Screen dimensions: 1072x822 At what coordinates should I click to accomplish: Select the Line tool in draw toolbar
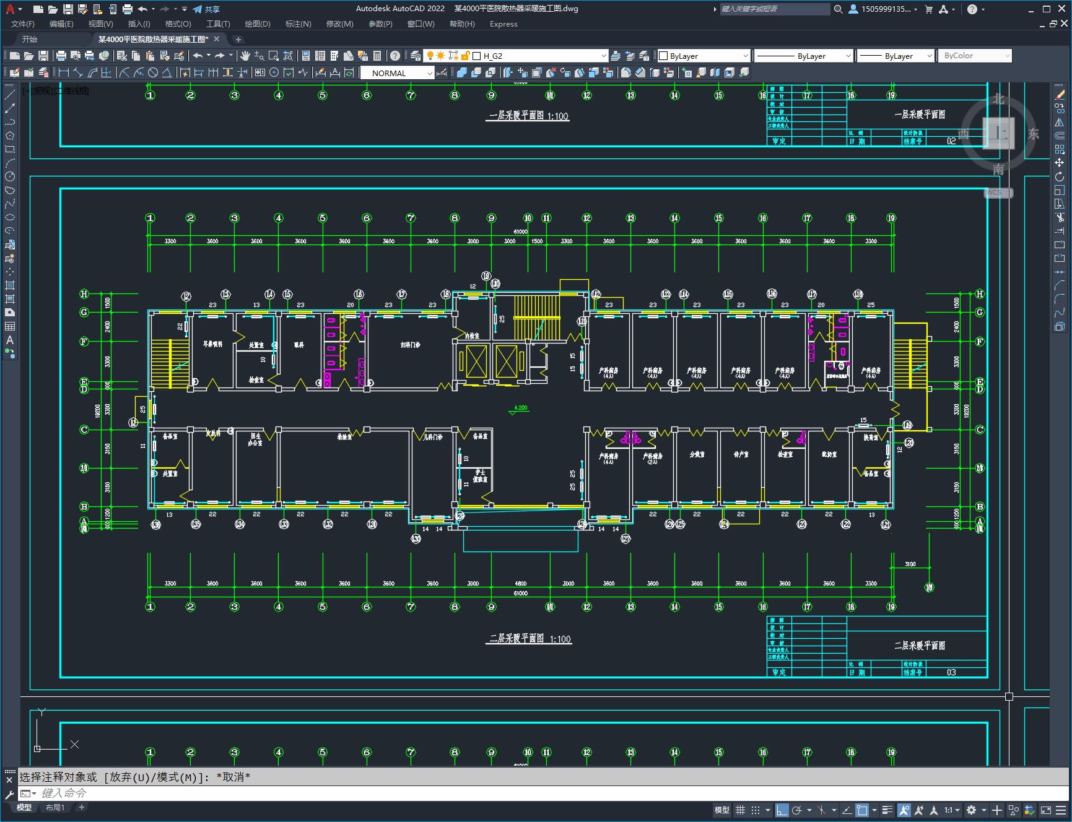pos(10,95)
